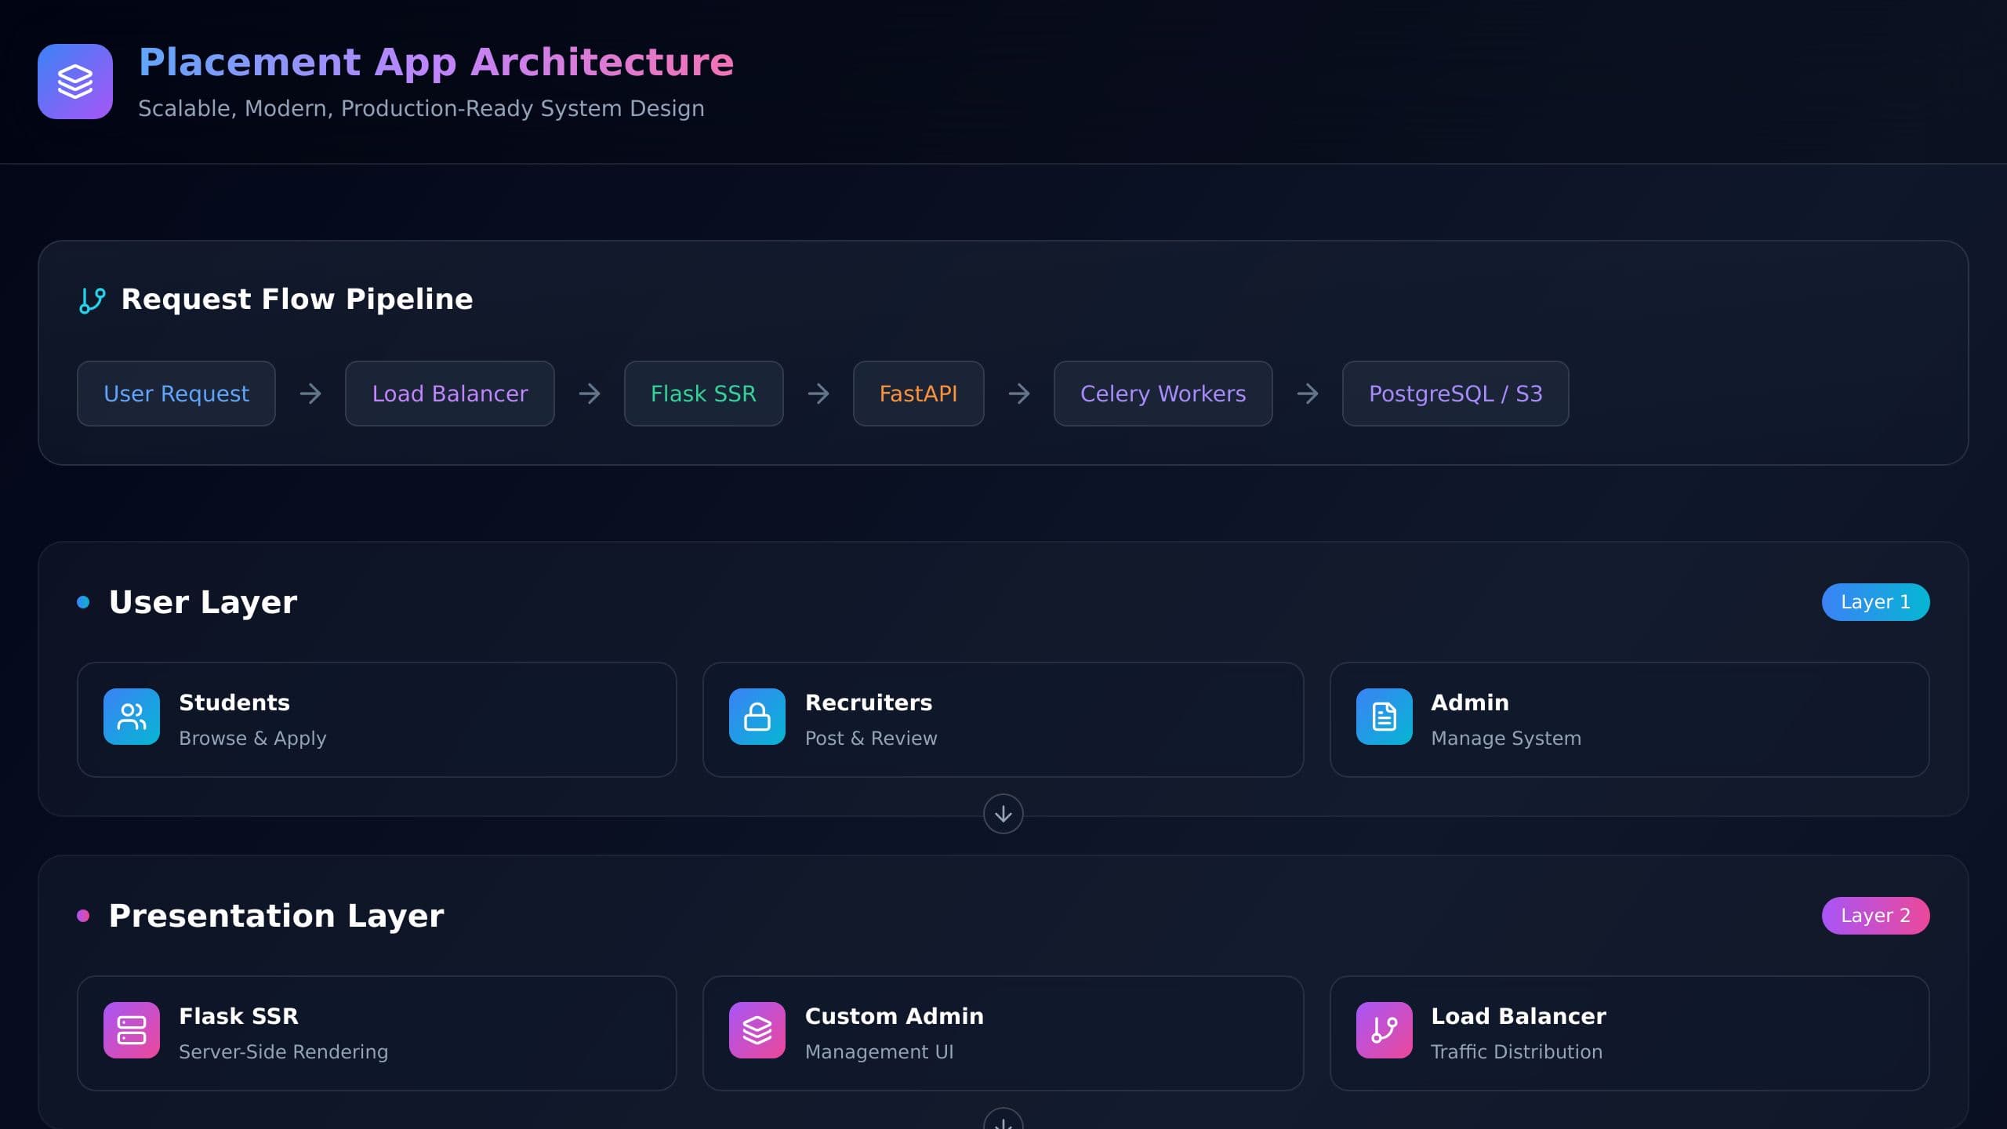
Task: Select the User Request pipeline step
Action: point(176,394)
